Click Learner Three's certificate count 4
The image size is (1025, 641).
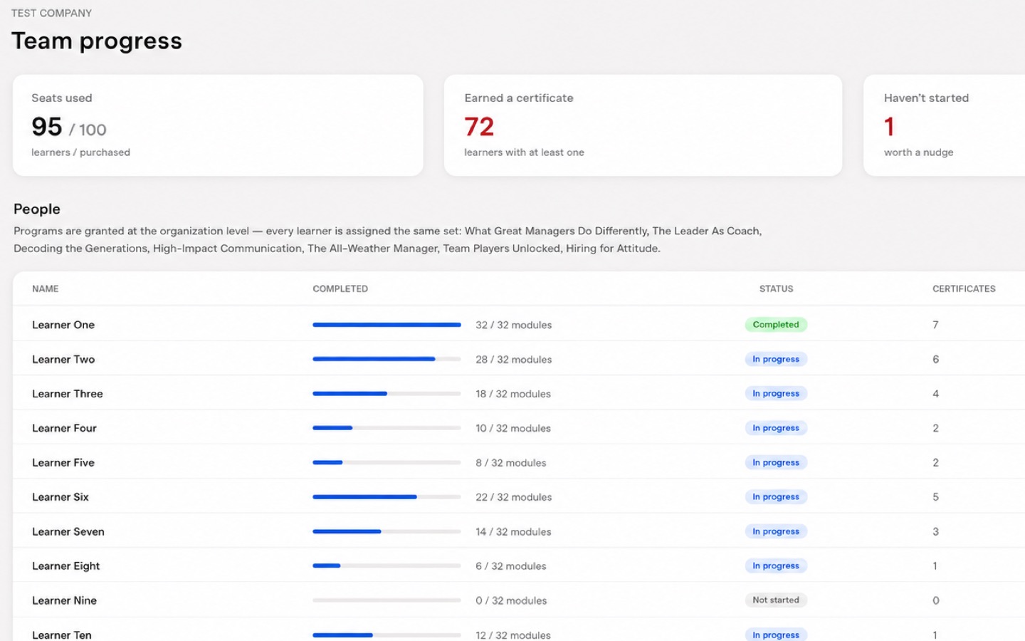click(x=935, y=394)
